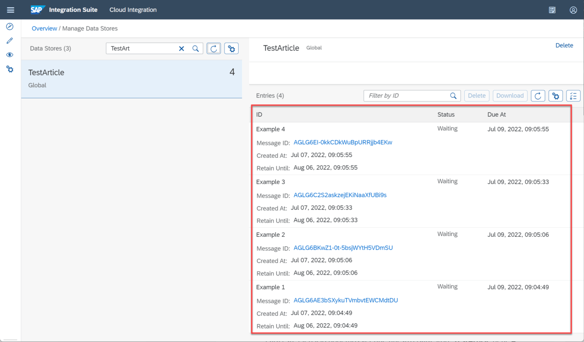Open the Design pencil icon in sidebar
The image size is (584, 342).
10,41
